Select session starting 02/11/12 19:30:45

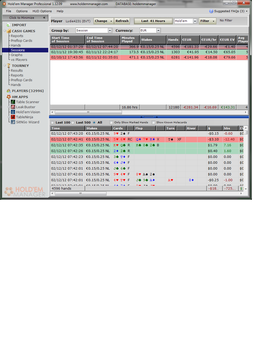pos(149,52)
